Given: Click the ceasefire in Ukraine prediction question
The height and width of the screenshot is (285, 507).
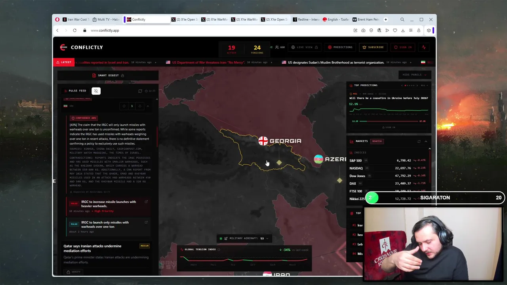Looking at the screenshot, I should (x=389, y=98).
